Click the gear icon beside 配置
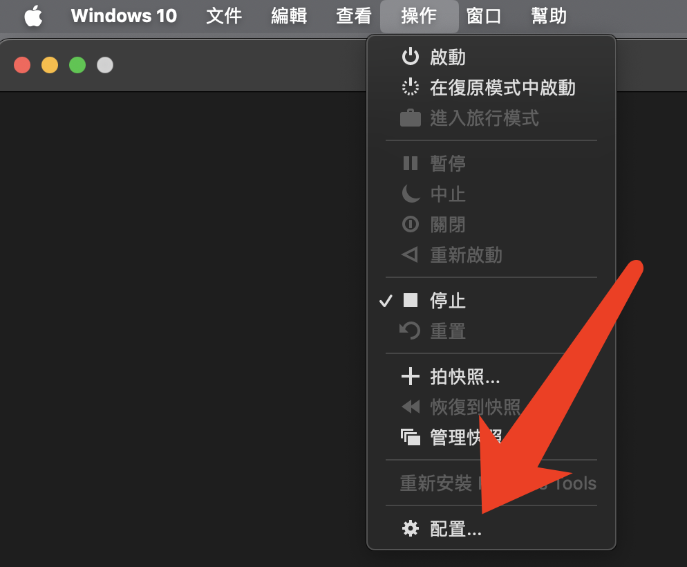Screen dimensions: 687x567 [410, 528]
